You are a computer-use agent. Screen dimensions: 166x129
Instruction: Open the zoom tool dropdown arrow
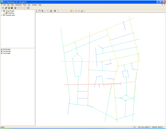click(x=45, y=11)
